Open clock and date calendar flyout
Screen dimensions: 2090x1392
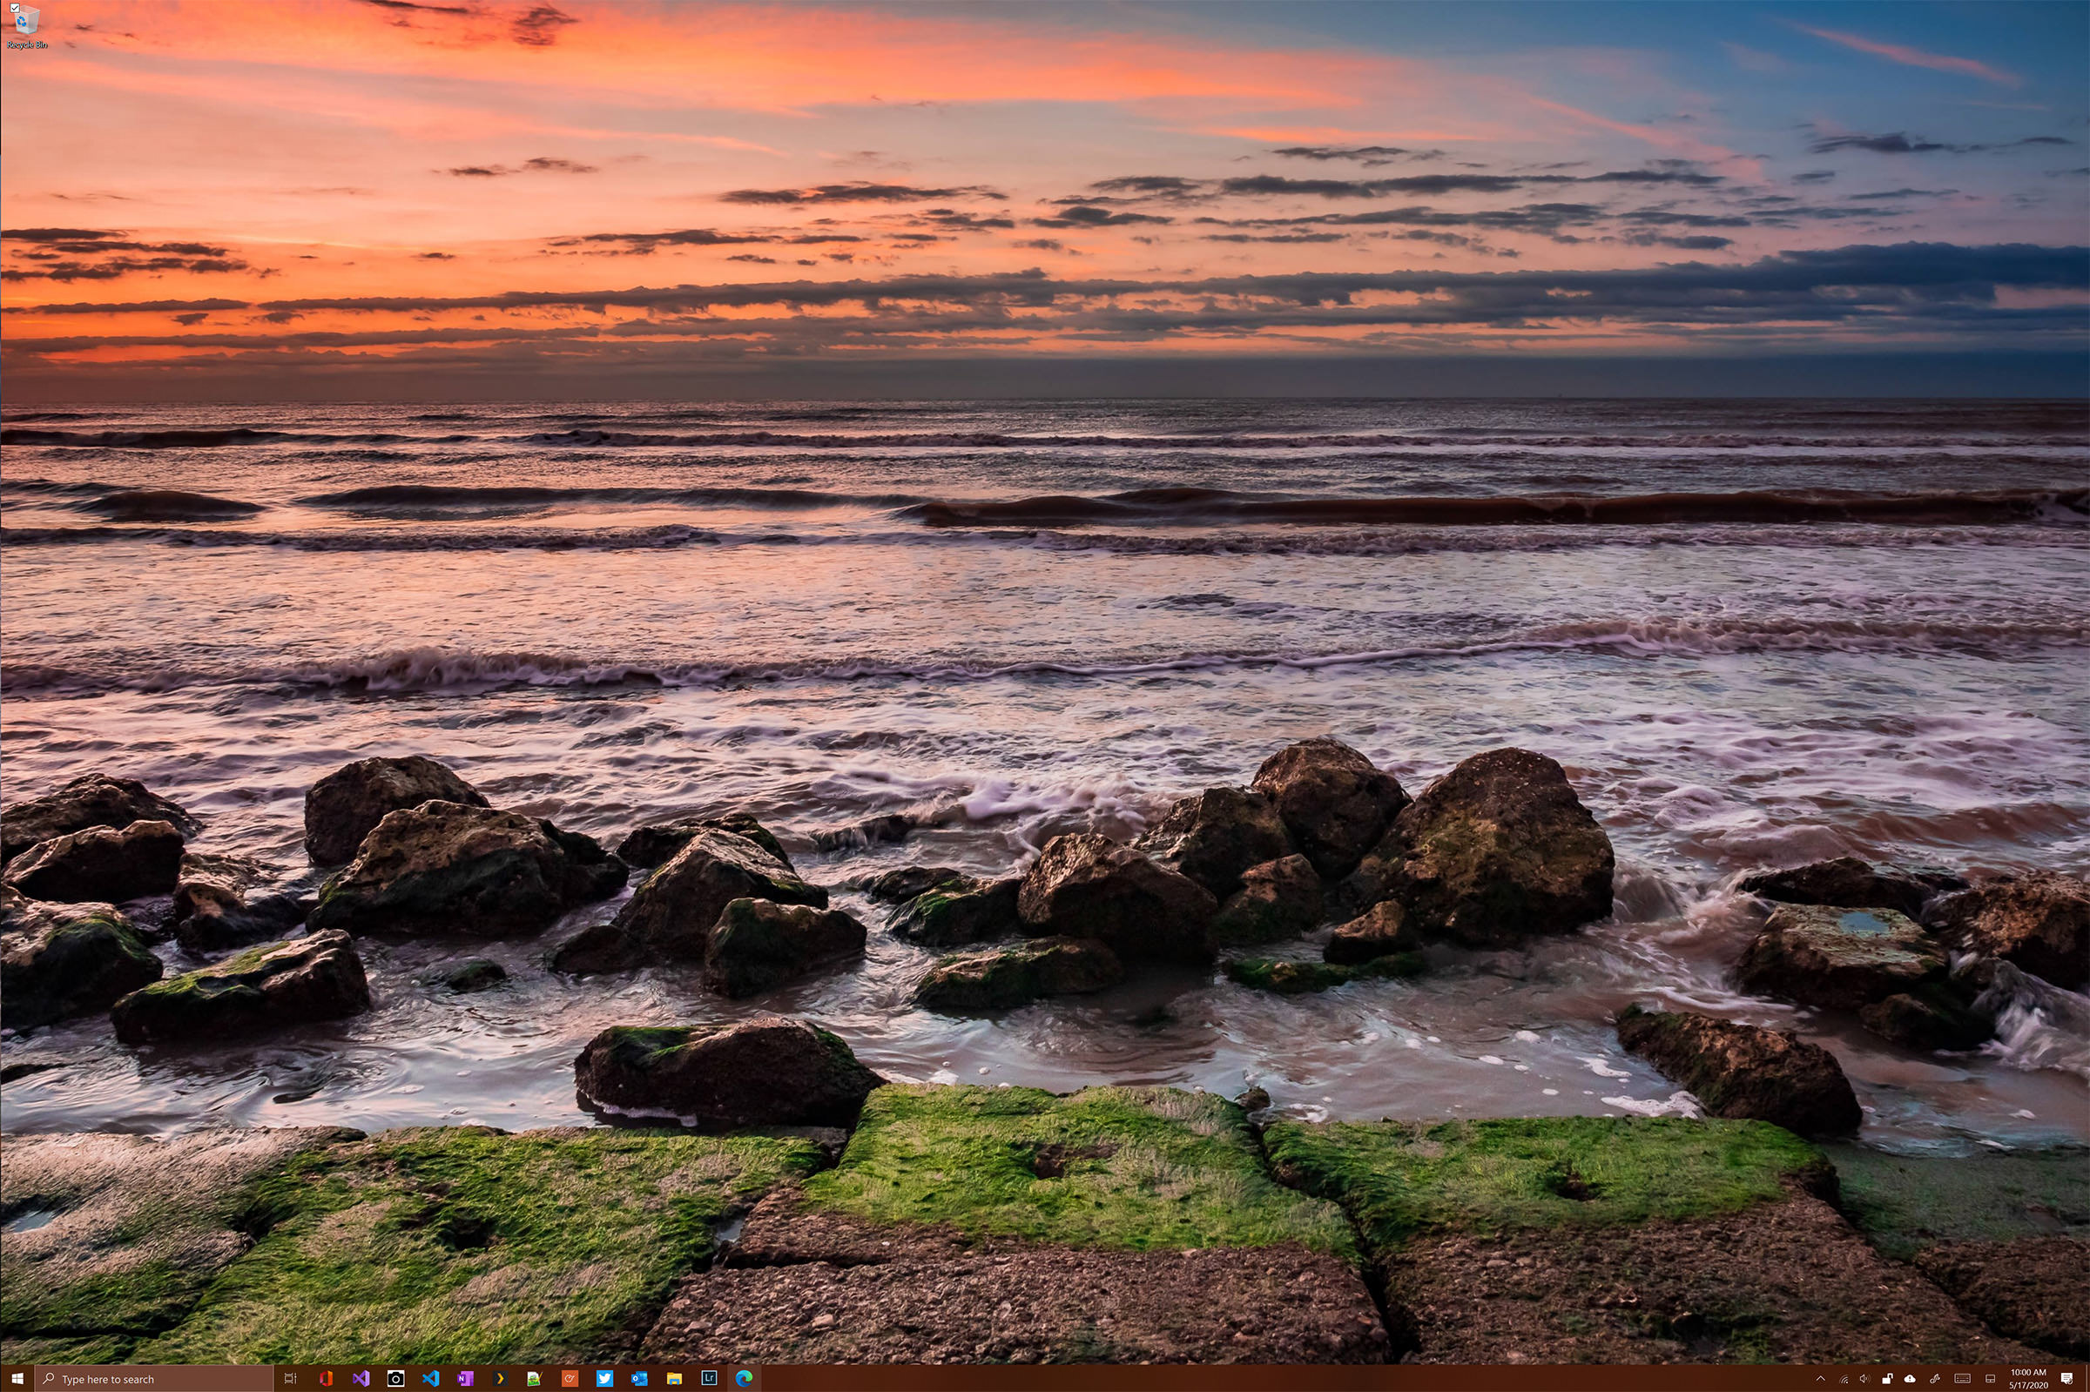2028,1379
